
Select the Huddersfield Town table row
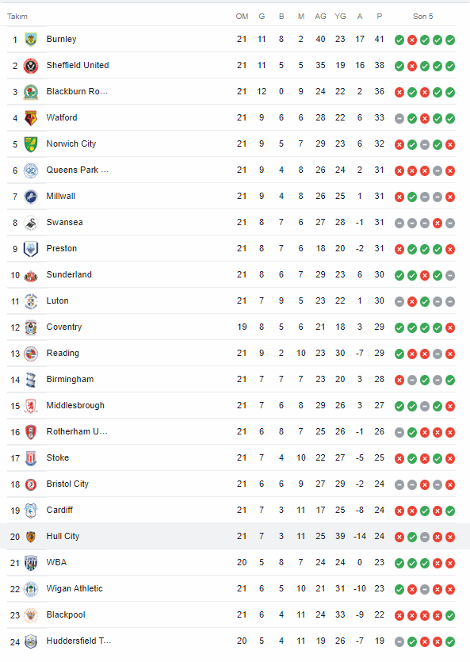coord(231,641)
